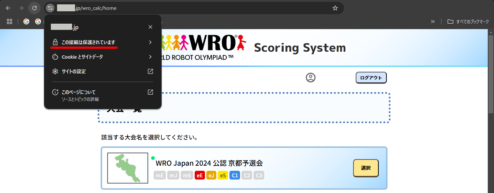
Task: Click the blue C1 category badge
Action: click(x=235, y=176)
